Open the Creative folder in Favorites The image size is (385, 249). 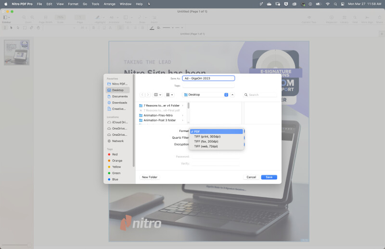tap(118, 109)
